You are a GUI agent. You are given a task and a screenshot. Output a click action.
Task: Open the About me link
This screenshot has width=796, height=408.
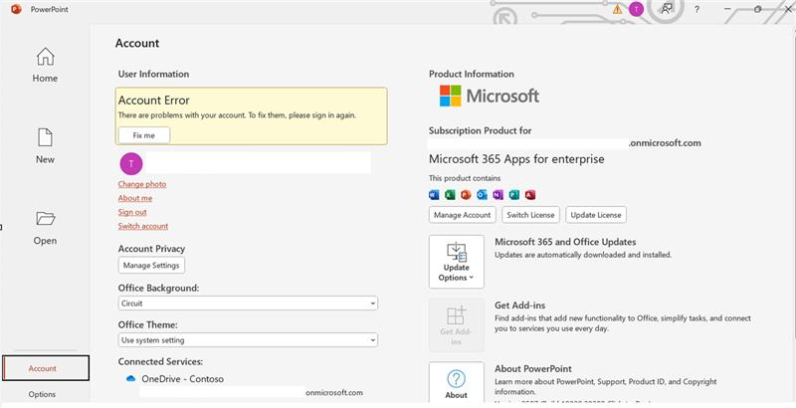(x=135, y=198)
